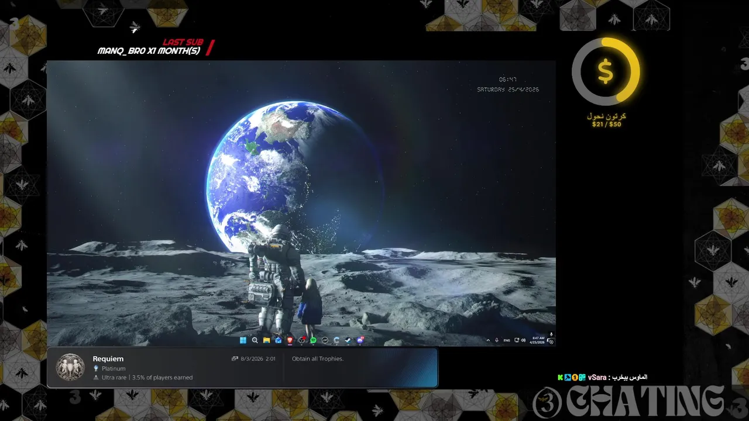Click the microphone tray icon

pos(497,340)
